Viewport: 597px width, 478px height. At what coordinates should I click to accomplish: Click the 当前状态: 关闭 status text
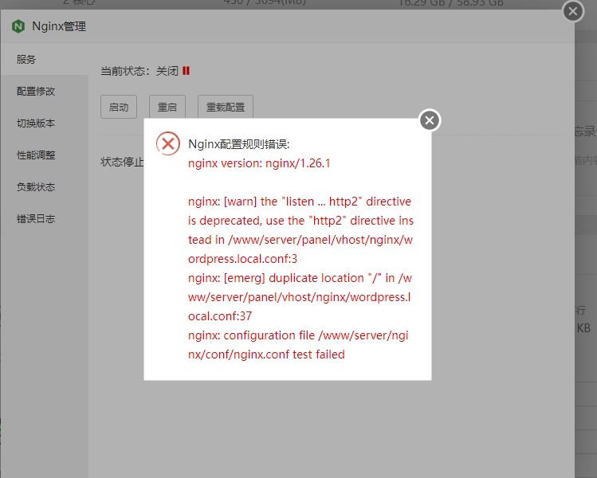pos(139,71)
